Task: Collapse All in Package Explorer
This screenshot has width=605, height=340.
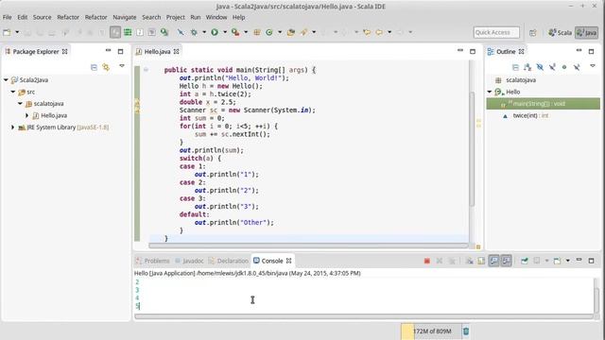Action: click(94, 67)
